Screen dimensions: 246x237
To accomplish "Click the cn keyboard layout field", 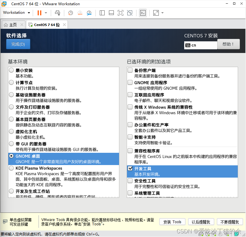I will tap(201, 45).
